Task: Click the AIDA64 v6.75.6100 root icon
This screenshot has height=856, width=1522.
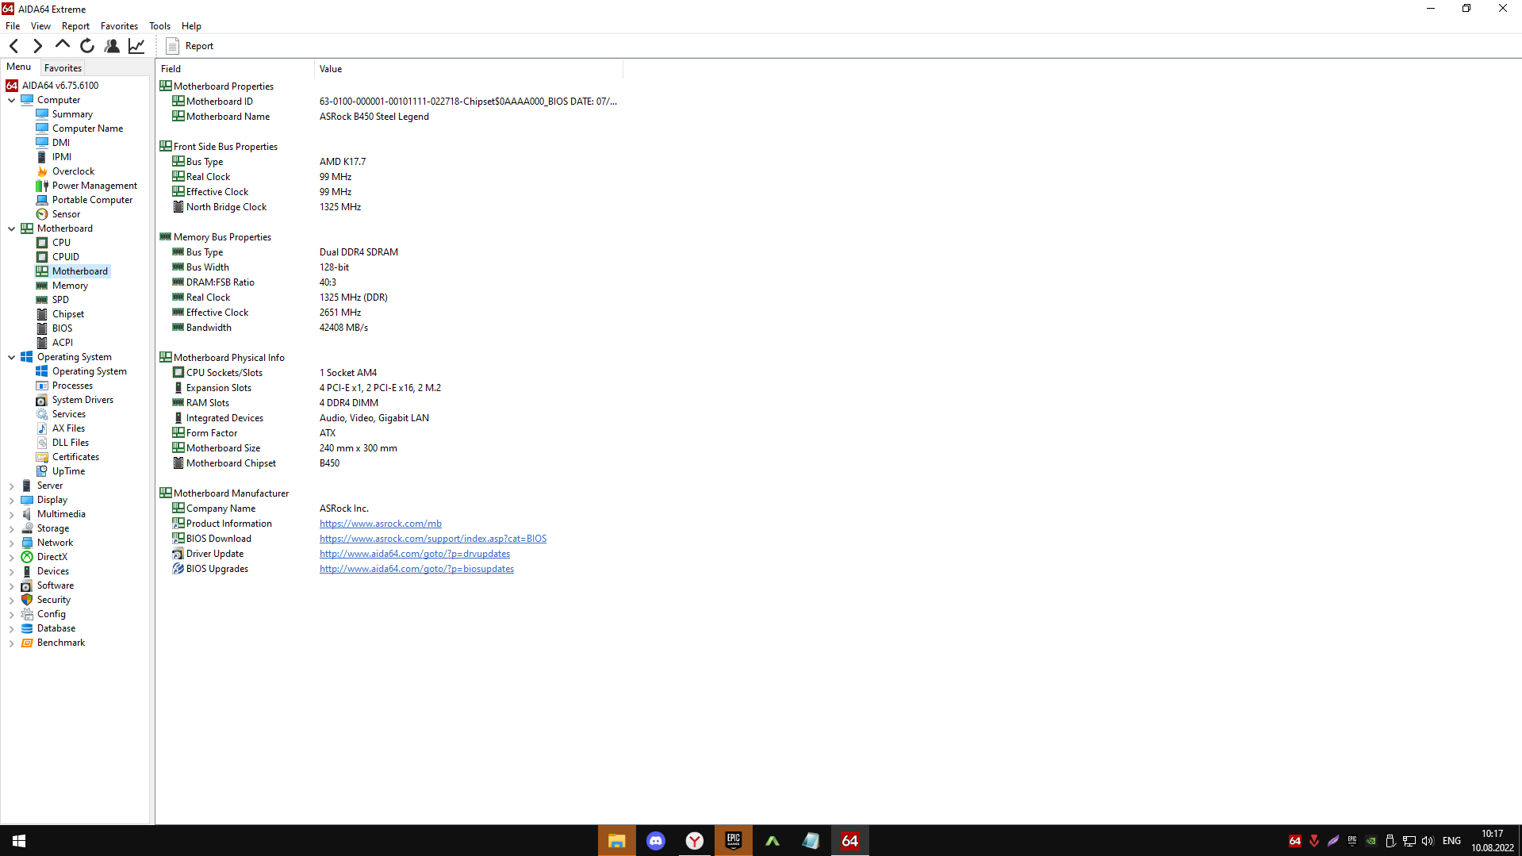Action: (12, 86)
